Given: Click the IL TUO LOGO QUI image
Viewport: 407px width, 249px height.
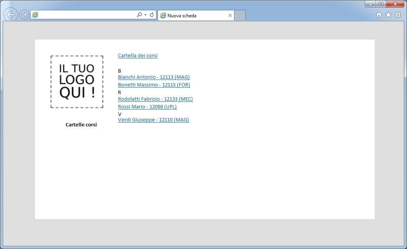Looking at the screenshot, I should click(x=77, y=82).
